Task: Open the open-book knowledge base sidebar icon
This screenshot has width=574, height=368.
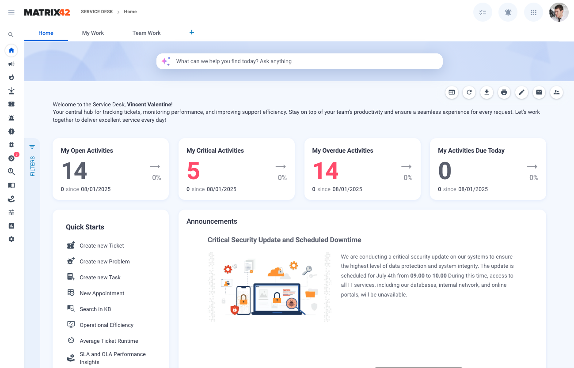Action: (x=11, y=185)
